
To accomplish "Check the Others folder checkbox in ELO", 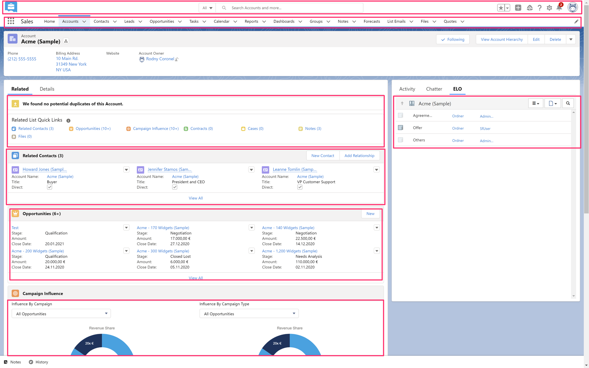I will click(x=401, y=140).
